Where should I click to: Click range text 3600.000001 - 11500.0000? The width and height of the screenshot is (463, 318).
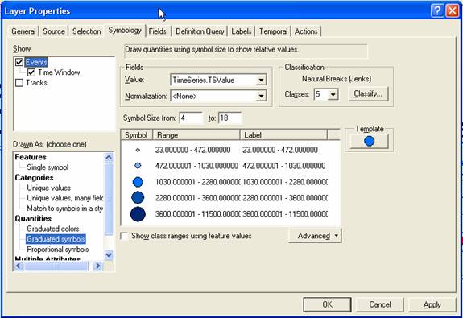(x=197, y=214)
